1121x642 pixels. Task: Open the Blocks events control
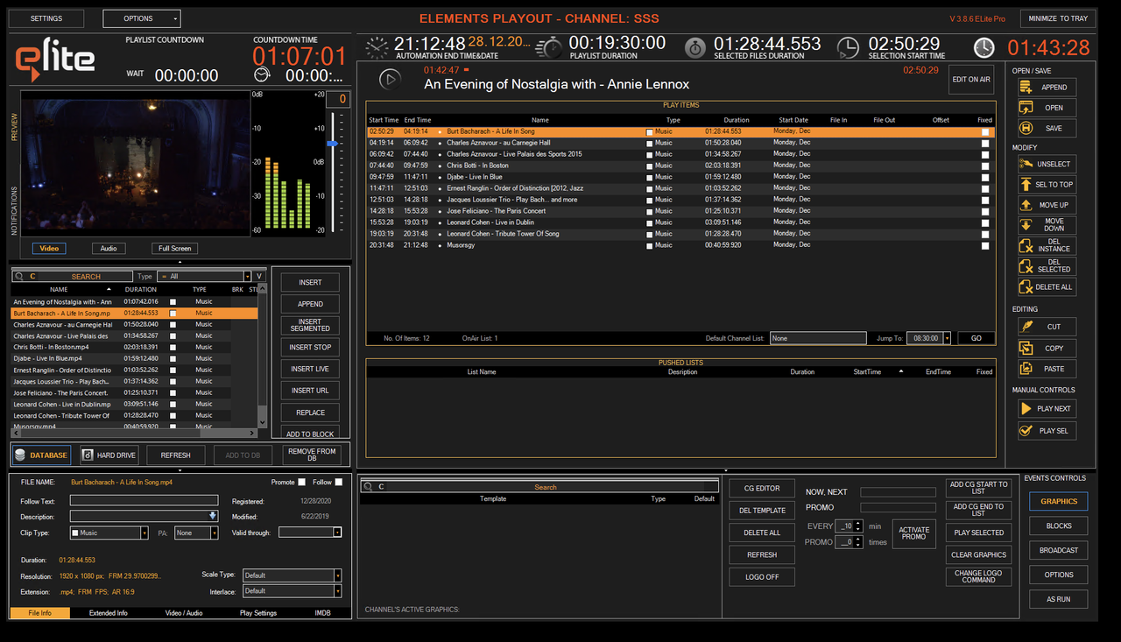click(1059, 526)
